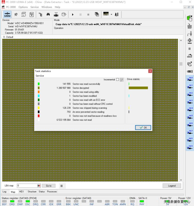Click the pause icon beside Go to
Screen dimensions: 194x206
click(61, 186)
